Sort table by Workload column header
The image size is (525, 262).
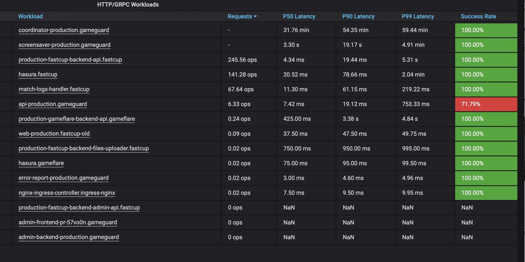pos(30,16)
